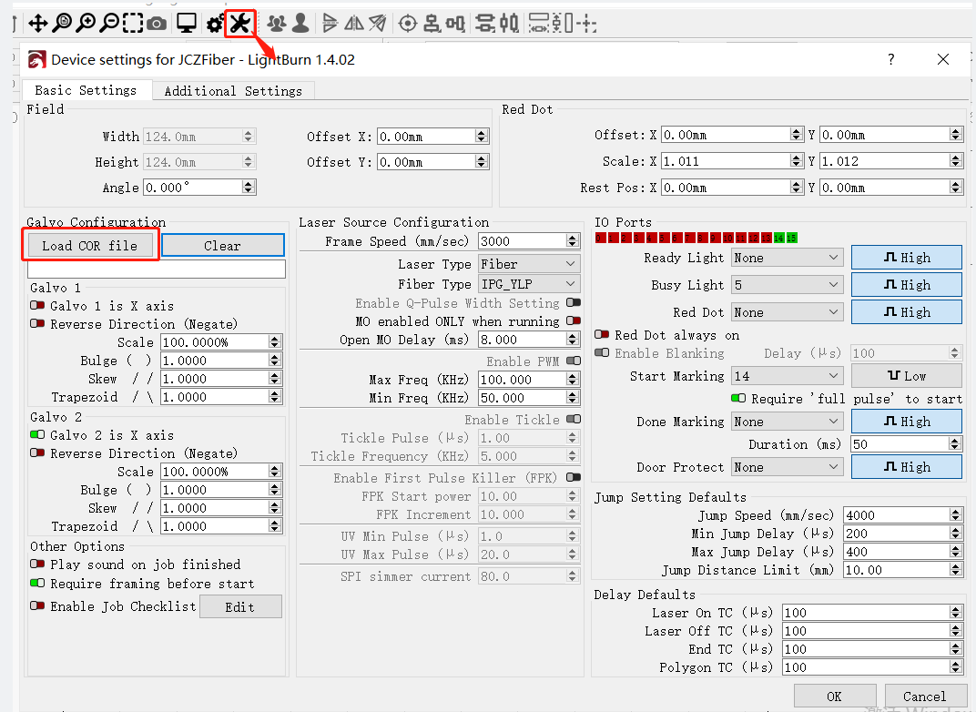Click the zoom out magnifier icon
The width and height of the screenshot is (976, 712).
click(x=109, y=23)
